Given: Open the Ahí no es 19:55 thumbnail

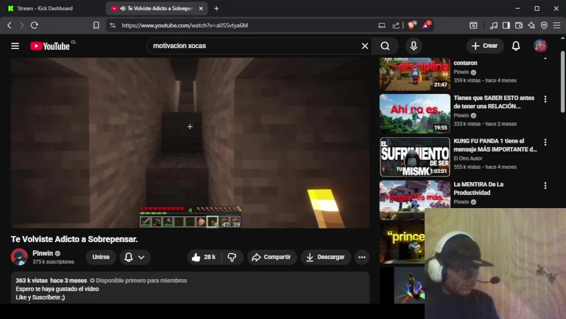Looking at the screenshot, I should pyautogui.click(x=415, y=114).
